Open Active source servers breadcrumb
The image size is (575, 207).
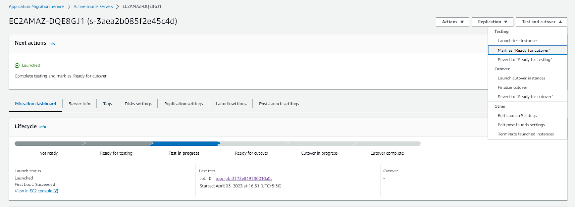coord(93,6)
